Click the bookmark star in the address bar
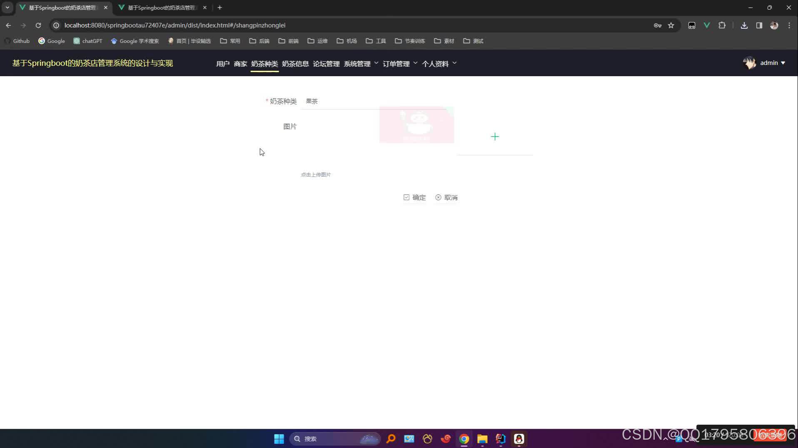798x448 pixels. point(671,25)
